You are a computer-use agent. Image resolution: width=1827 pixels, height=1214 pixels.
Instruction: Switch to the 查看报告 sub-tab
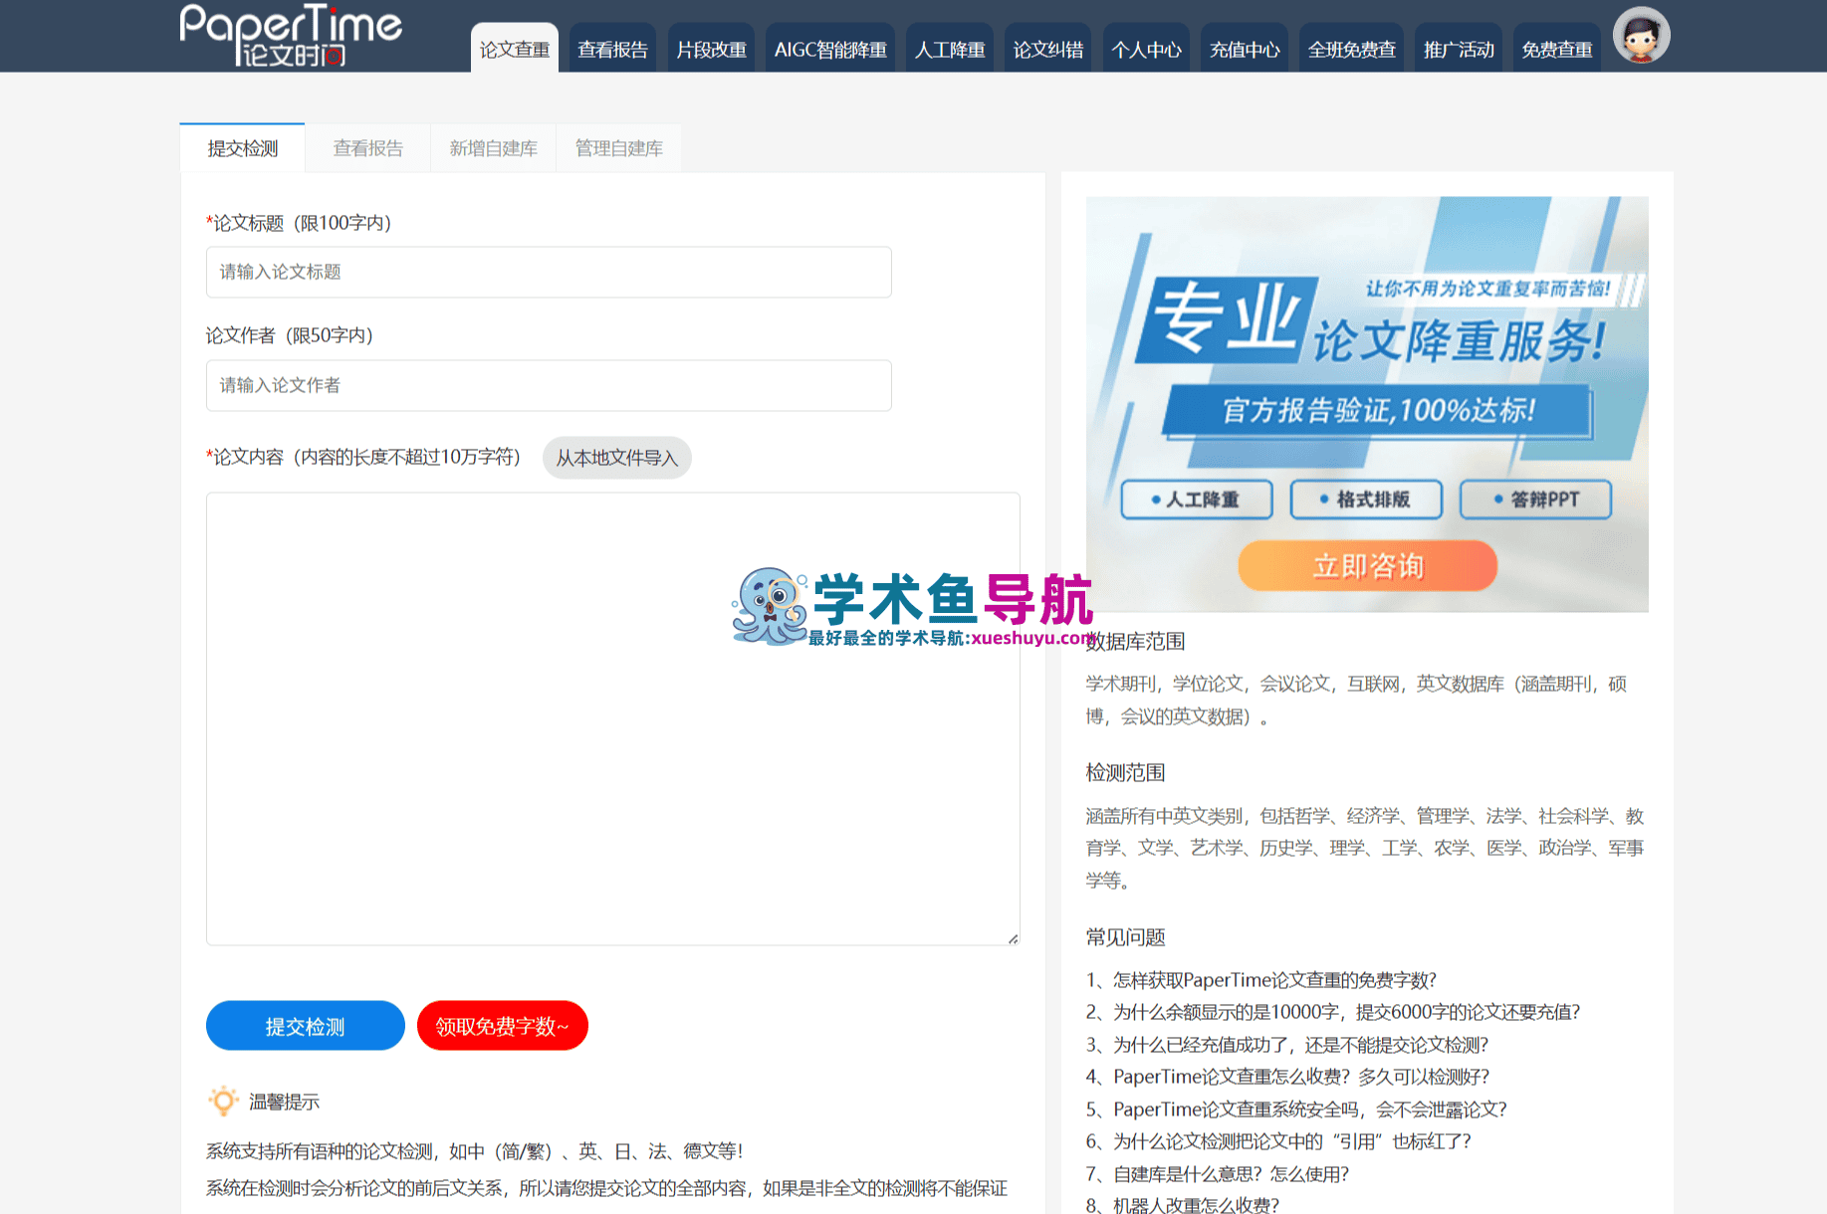367,148
